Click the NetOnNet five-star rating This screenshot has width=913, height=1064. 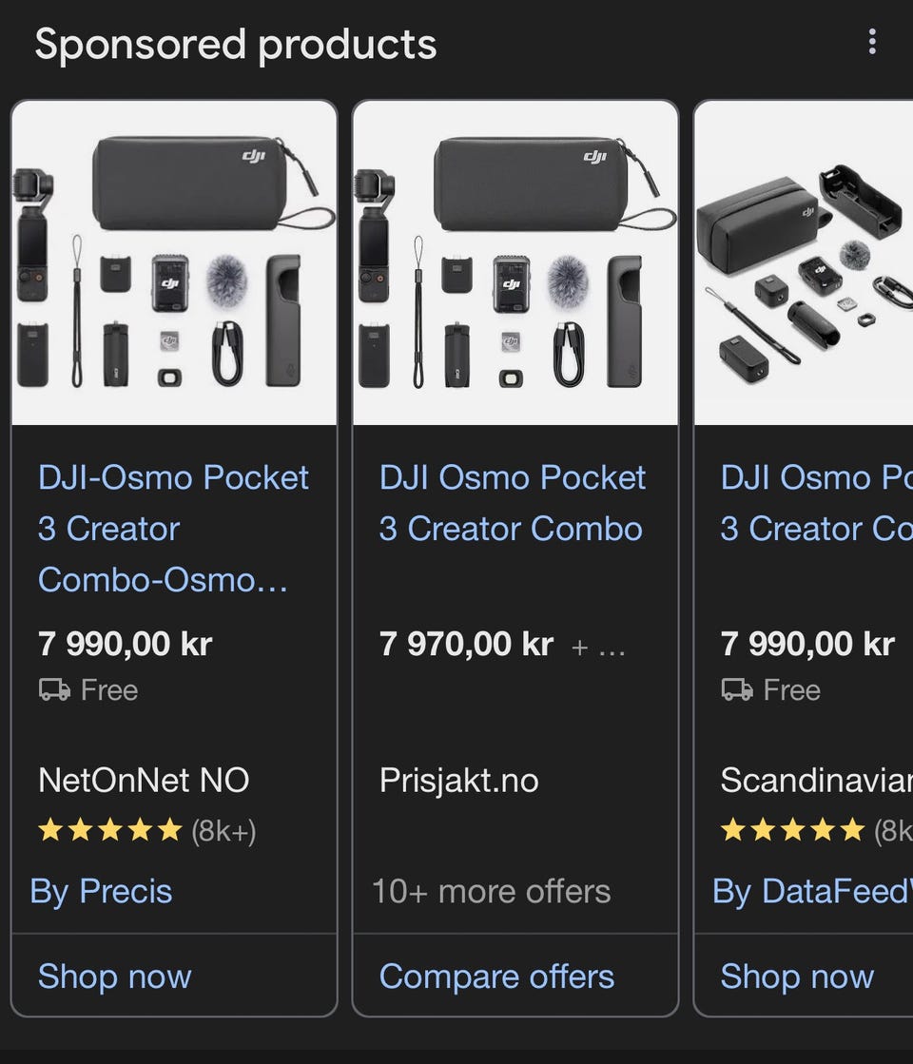point(109,831)
